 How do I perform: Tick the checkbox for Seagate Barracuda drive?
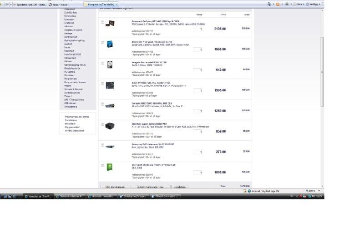(102, 63)
